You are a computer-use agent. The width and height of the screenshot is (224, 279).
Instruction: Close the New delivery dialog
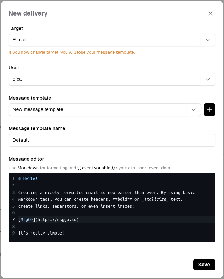(x=211, y=13)
